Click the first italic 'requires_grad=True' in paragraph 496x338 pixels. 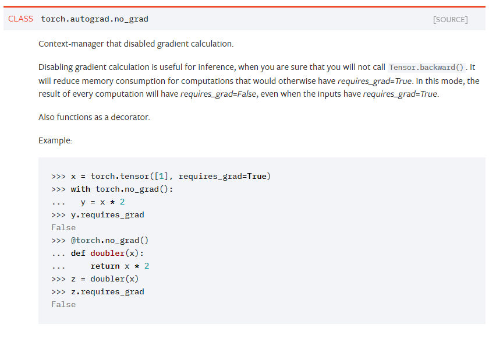coord(374,81)
